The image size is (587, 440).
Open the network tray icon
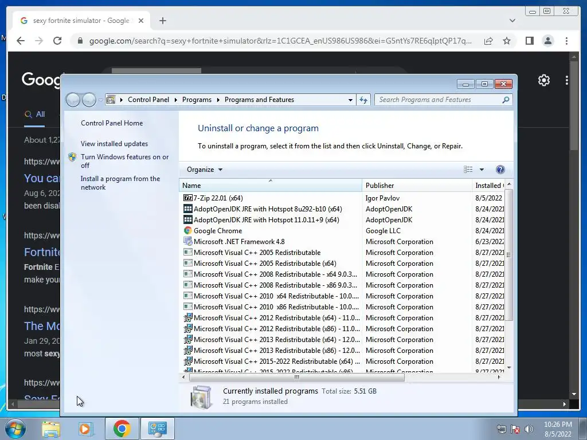(x=501, y=429)
